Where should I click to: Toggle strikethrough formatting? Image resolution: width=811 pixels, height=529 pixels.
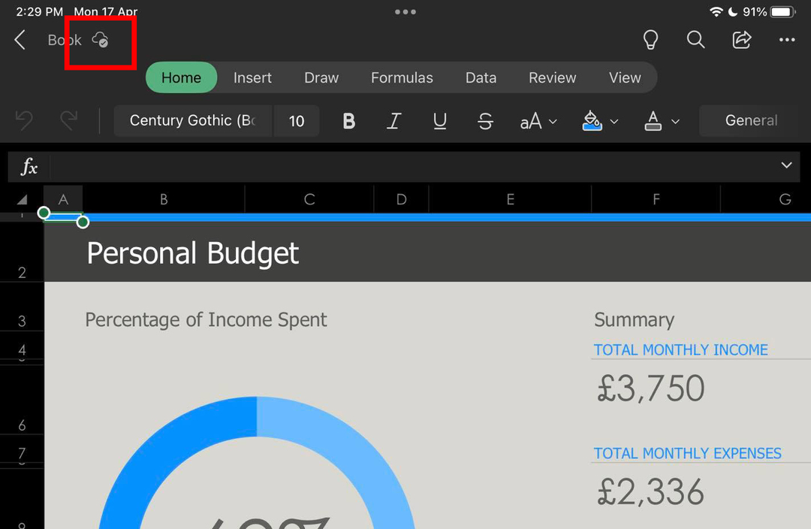point(486,121)
